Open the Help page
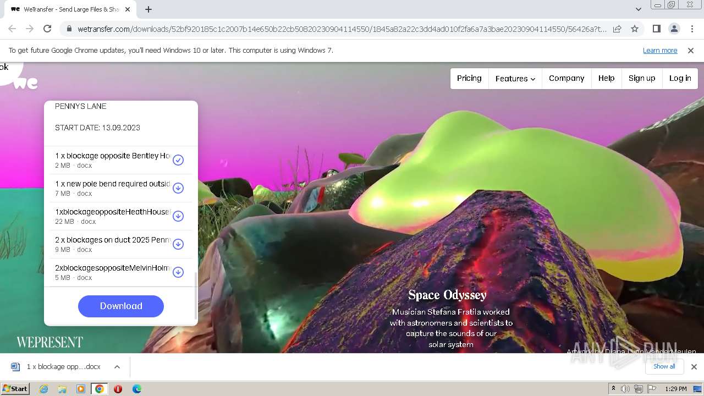This screenshot has width=704, height=396. [x=606, y=78]
